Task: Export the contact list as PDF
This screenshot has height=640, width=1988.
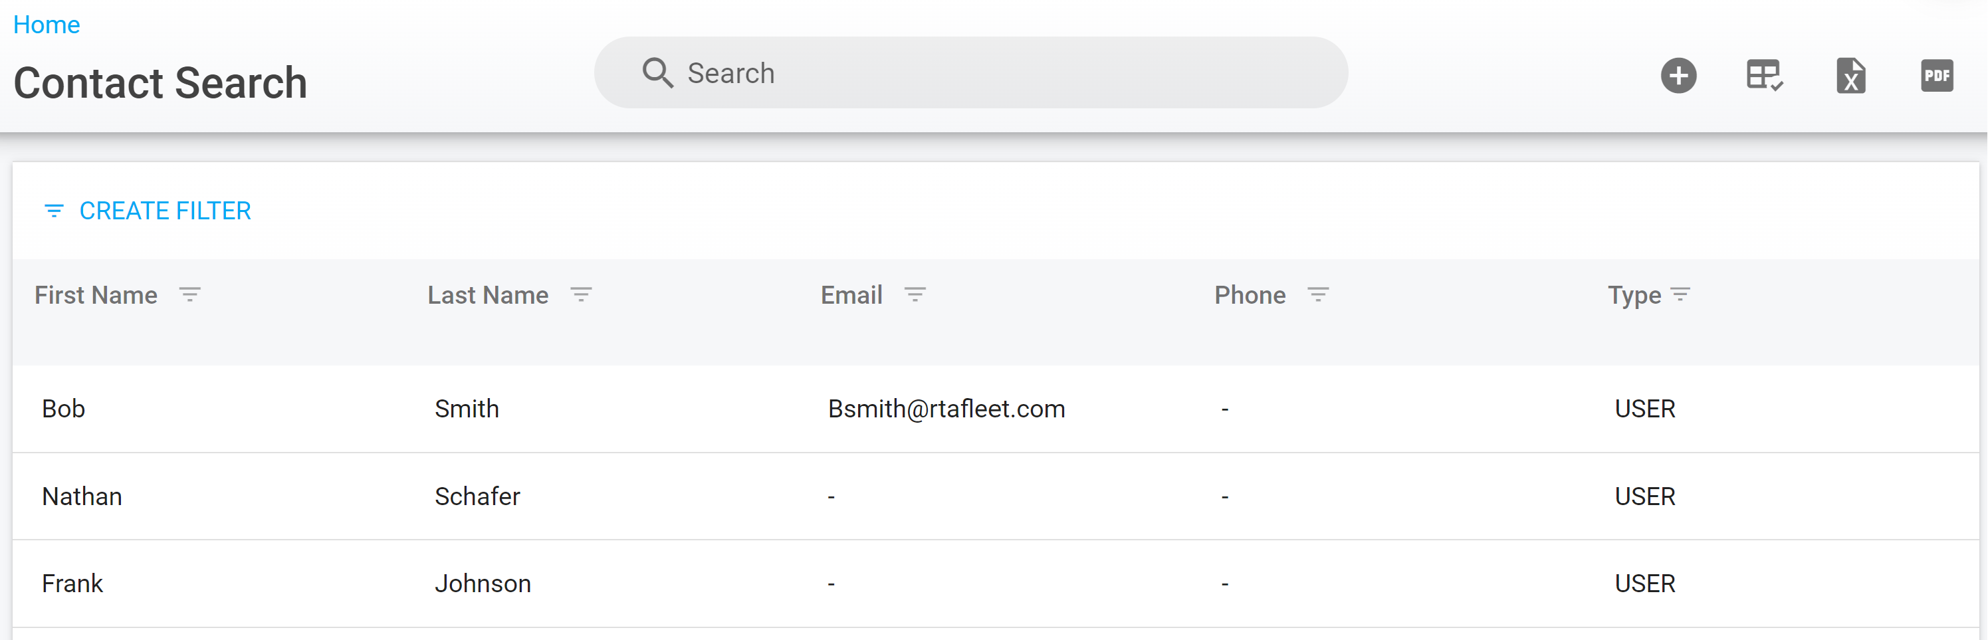Action: 1936,76
